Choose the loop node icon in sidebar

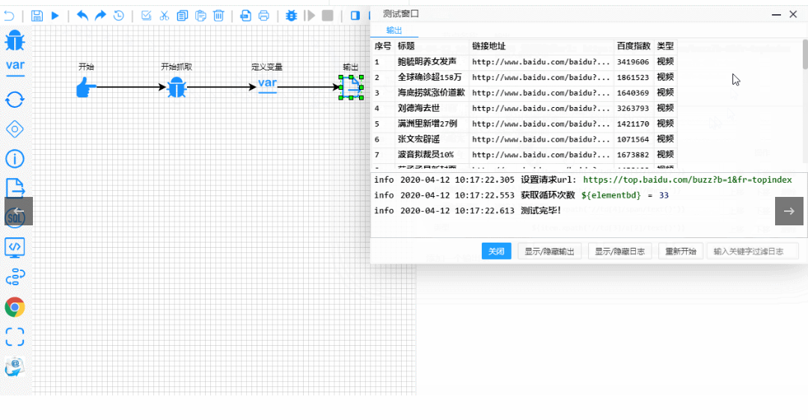tap(15, 100)
